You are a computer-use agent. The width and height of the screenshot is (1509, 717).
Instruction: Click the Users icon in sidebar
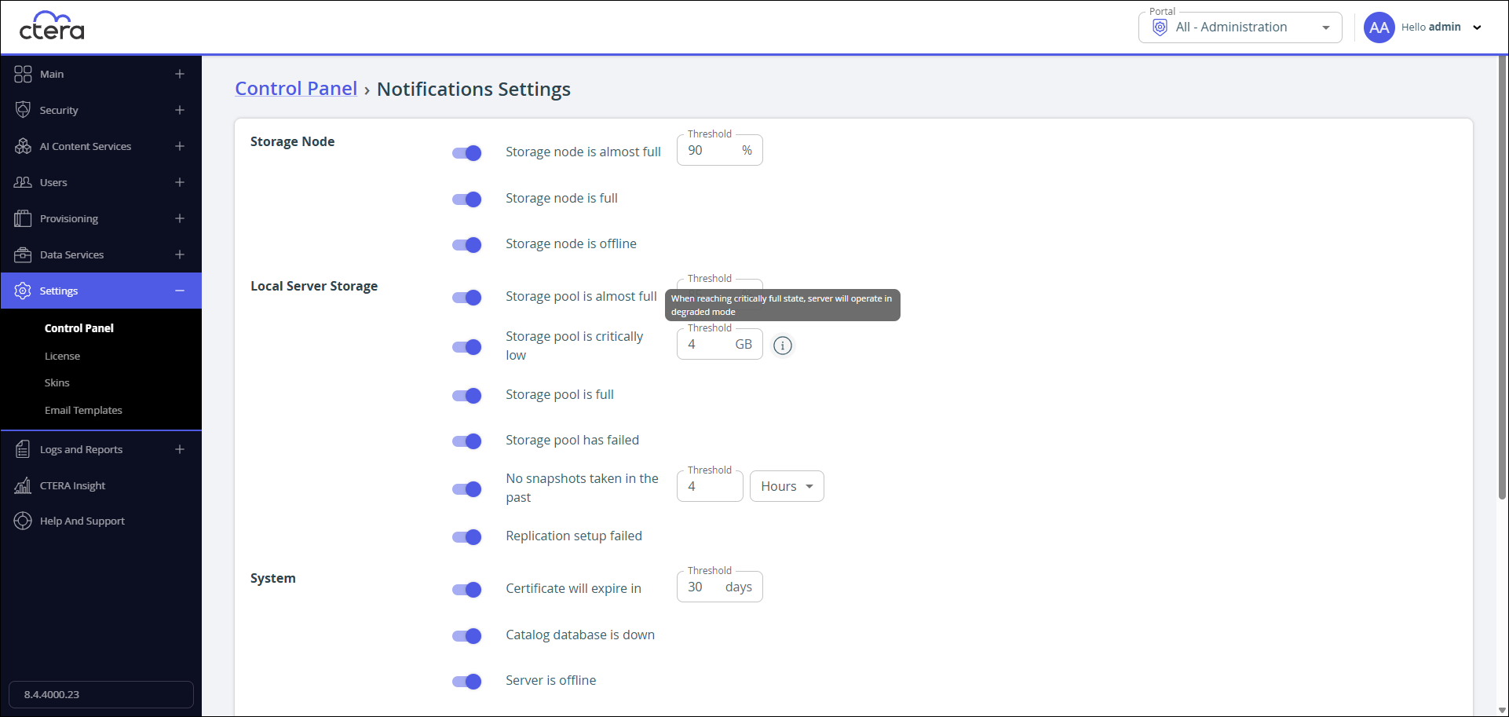(x=23, y=182)
